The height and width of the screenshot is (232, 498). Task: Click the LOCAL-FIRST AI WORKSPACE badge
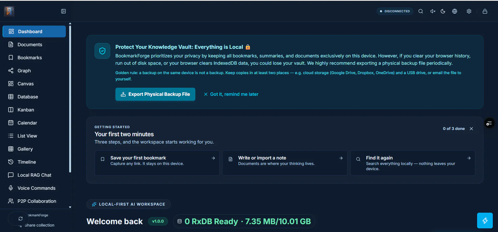[128, 204]
